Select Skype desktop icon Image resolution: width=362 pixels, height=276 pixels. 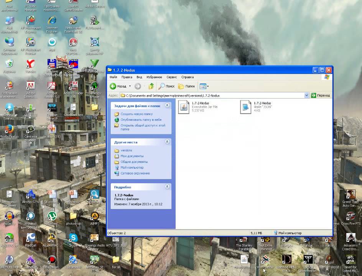pyautogui.click(x=73, y=240)
